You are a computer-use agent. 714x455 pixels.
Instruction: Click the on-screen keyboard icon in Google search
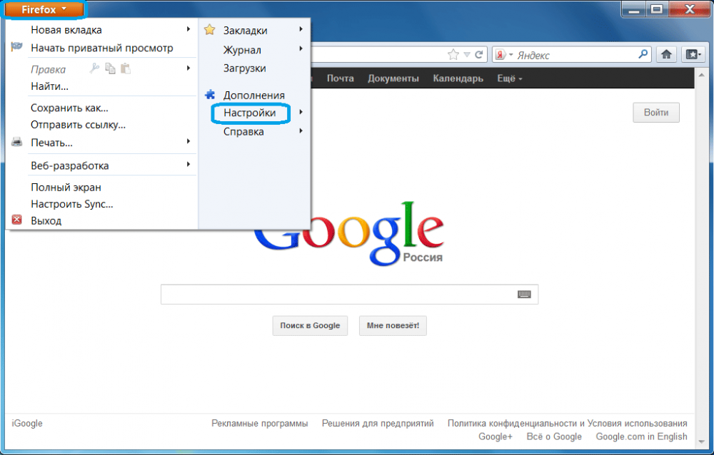(524, 295)
